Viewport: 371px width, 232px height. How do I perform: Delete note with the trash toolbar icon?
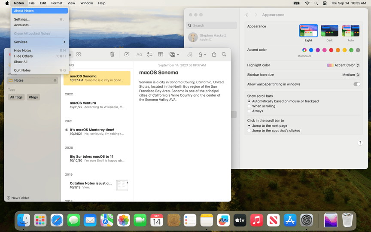tap(112, 54)
